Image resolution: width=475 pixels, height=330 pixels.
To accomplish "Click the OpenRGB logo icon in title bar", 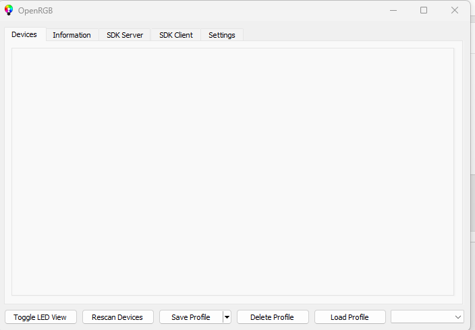I will [x=9, y=10].
